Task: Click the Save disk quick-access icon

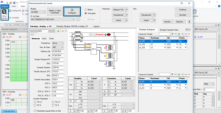Action: pos(14,2)
